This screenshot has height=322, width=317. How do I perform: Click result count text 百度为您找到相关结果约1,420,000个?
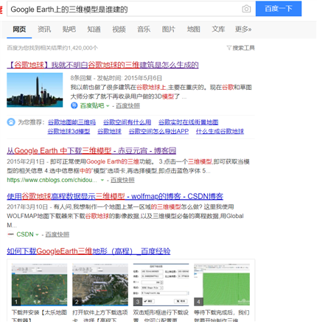click(x=52, y=48)
